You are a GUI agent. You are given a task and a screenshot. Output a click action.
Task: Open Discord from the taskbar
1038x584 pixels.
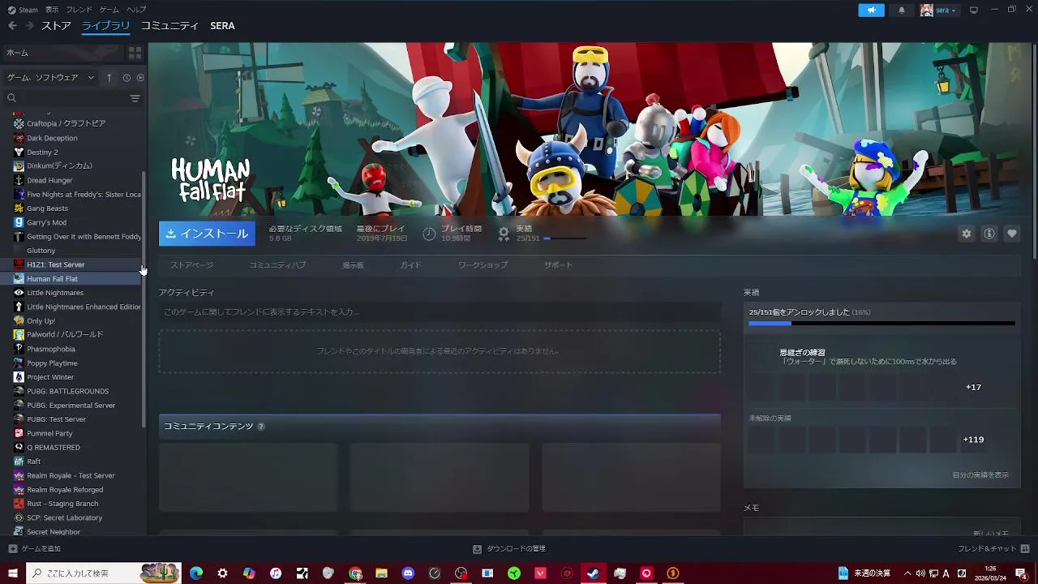(408, 573)
